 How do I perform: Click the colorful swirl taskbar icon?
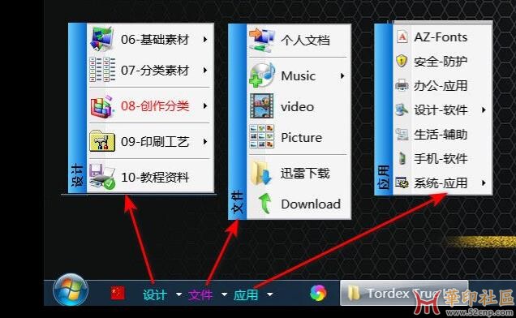coord(318,293)
